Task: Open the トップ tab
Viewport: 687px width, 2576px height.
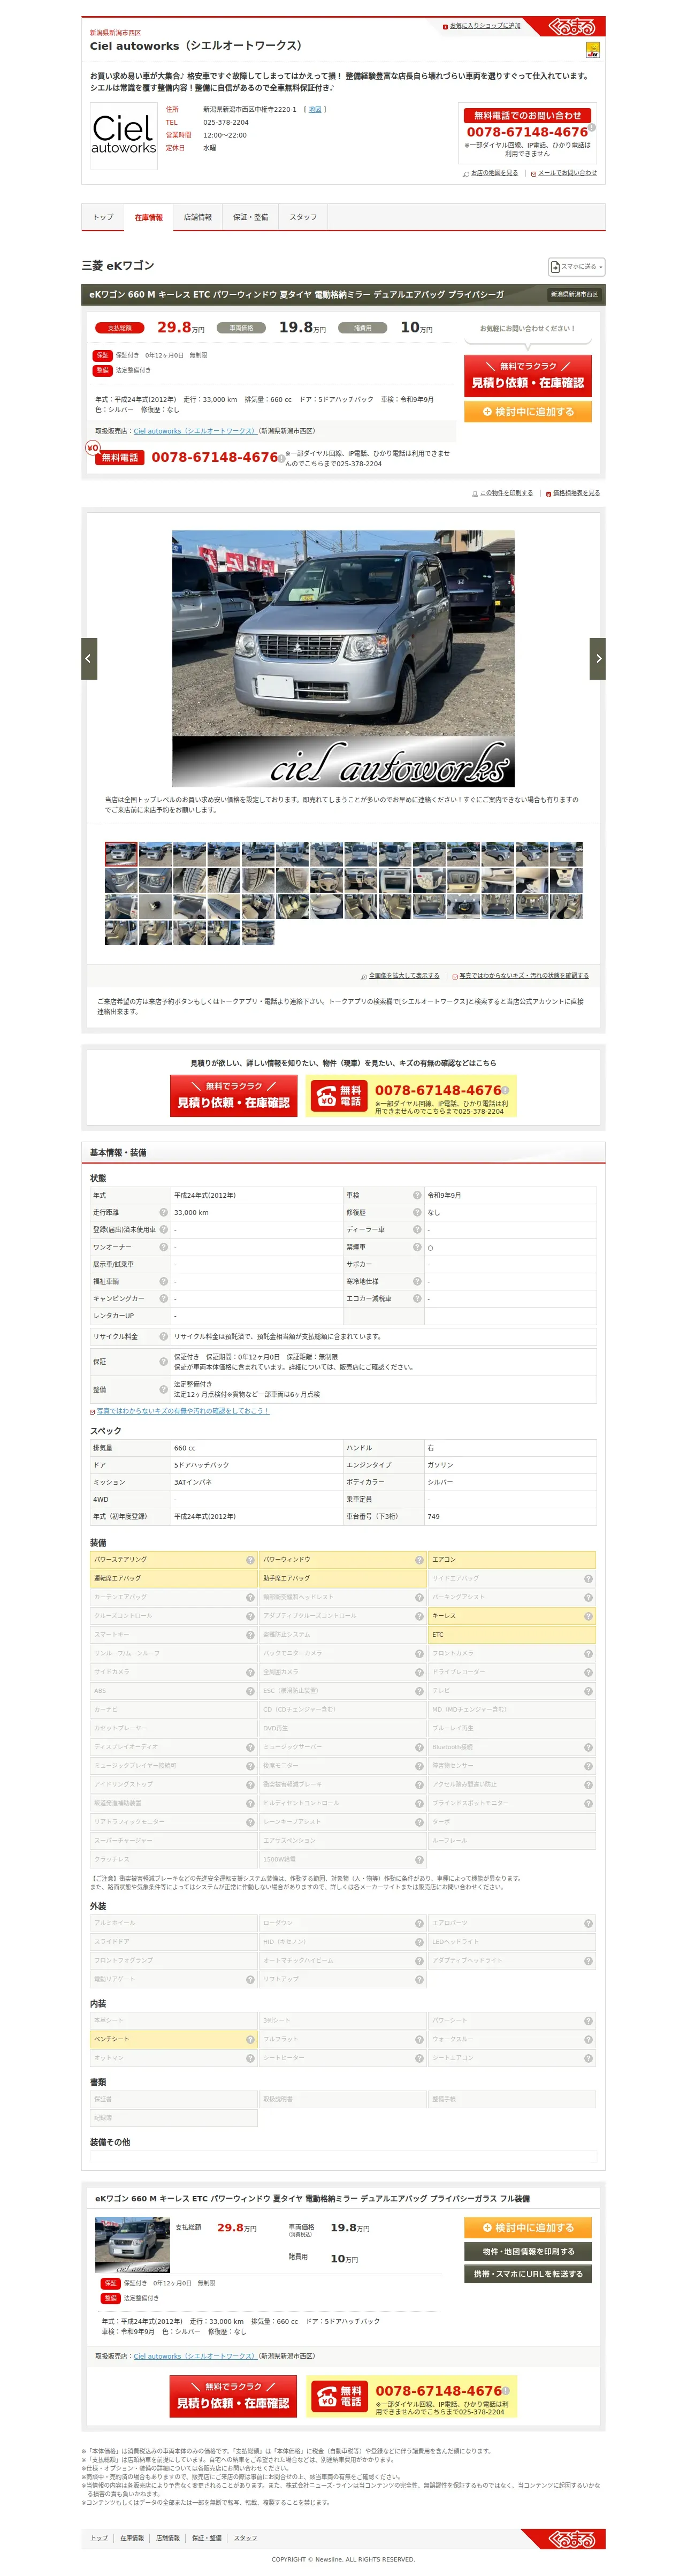Action: click(104, 217)
